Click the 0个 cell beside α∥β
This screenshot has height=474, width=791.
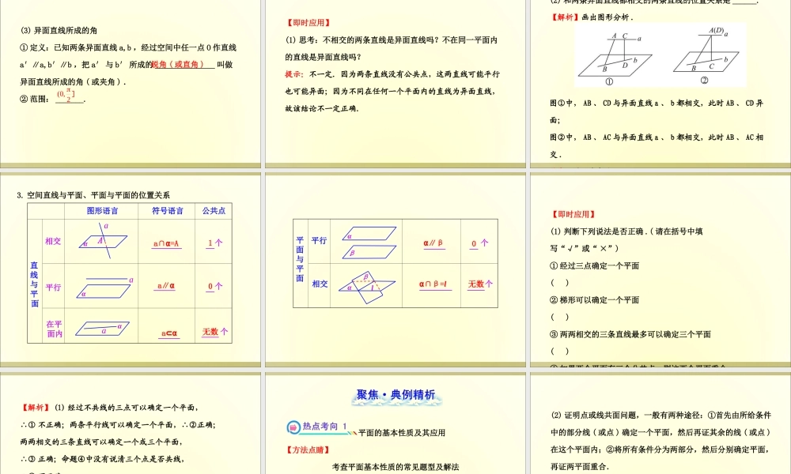[479, 243]
